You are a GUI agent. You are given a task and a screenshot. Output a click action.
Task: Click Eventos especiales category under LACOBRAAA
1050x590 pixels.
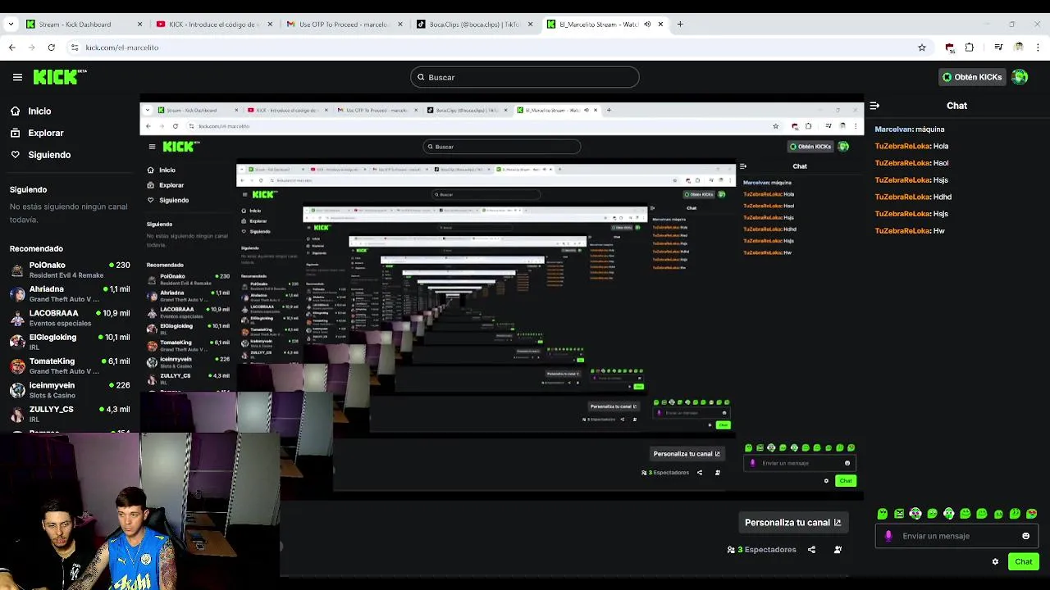click(60, 323)
